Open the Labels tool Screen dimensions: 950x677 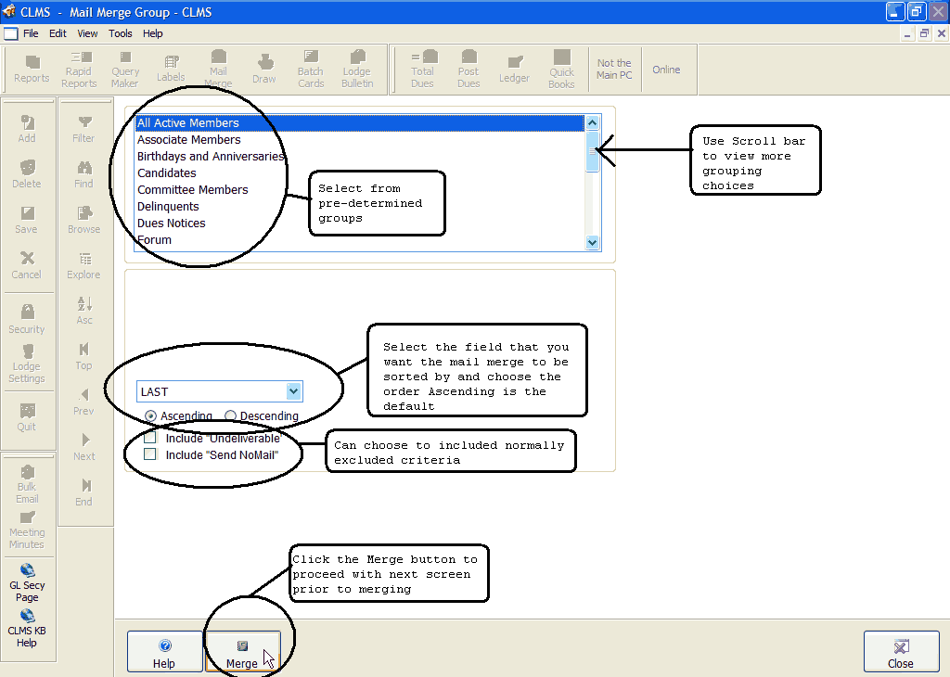point(171,70)
